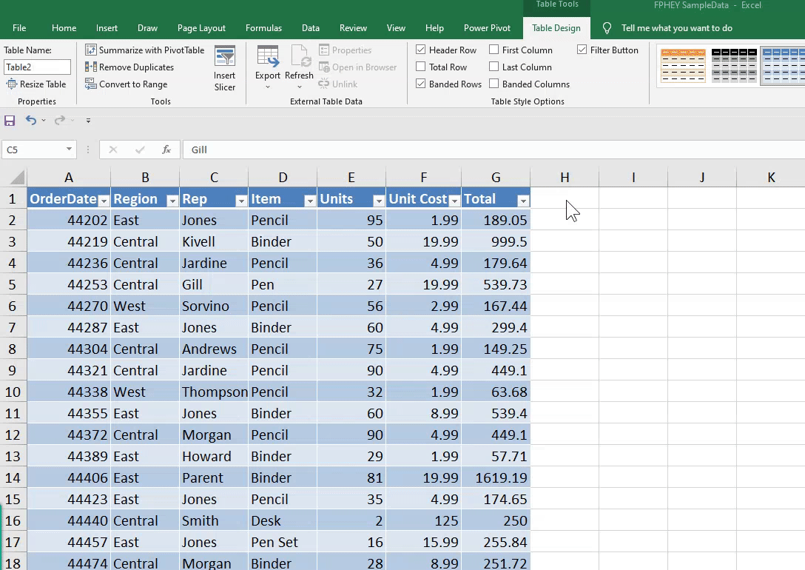Click the Save icon

click(x=10, y=121)
